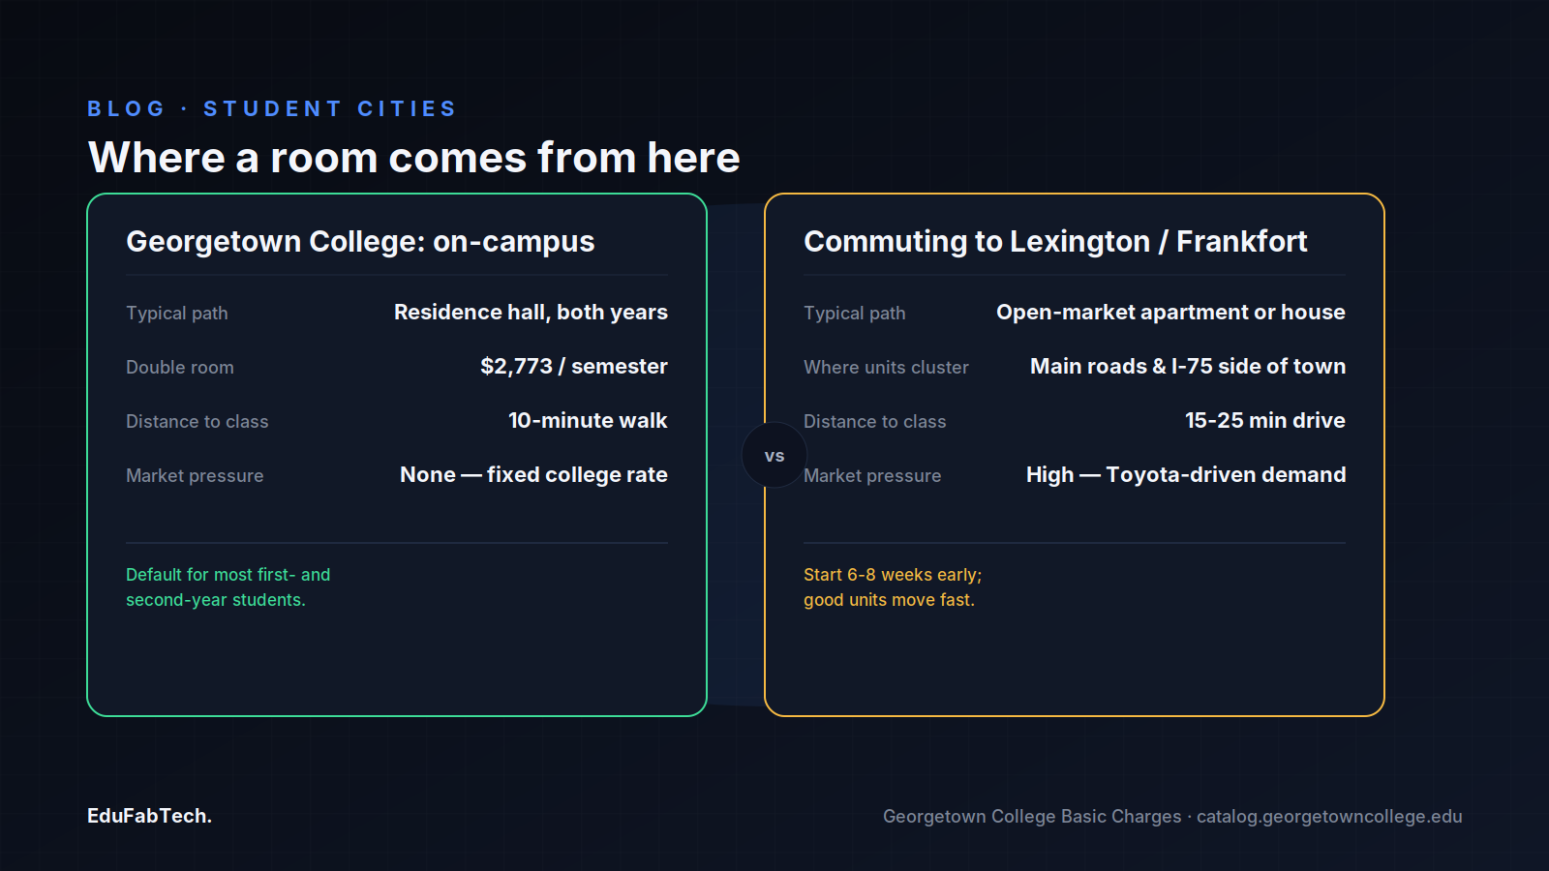Click 'Distance to class' label in Georgetown card

coord(197,421)
